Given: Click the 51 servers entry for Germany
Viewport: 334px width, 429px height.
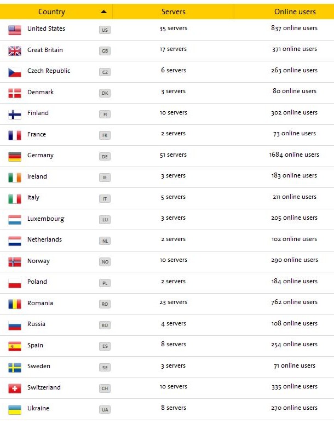Looking at the screenshot, I should (173, 155).
